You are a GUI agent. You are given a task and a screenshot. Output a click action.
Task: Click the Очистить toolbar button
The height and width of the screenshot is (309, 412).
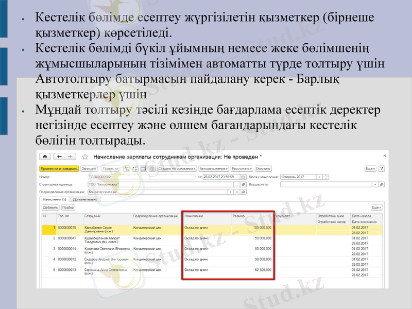pos(264,168)
